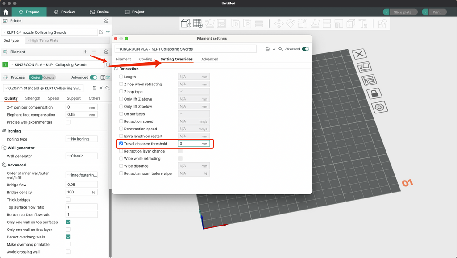Image resolution: width=457 pixels, height=258 pixels.
Task: Search settings in Filament settings dialog
Action: pyautogui.click(x=280, y=49)
